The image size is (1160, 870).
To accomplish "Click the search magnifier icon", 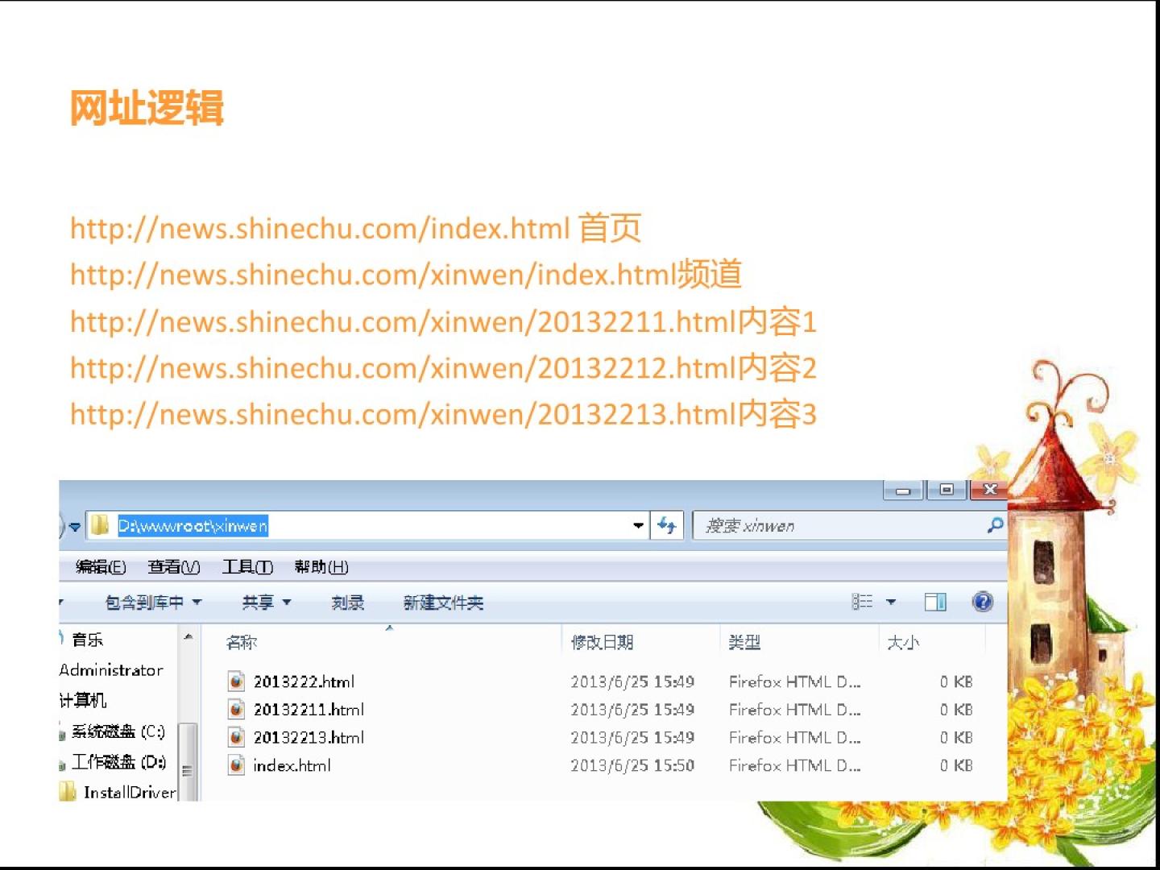I will click(x=995, y=526).
